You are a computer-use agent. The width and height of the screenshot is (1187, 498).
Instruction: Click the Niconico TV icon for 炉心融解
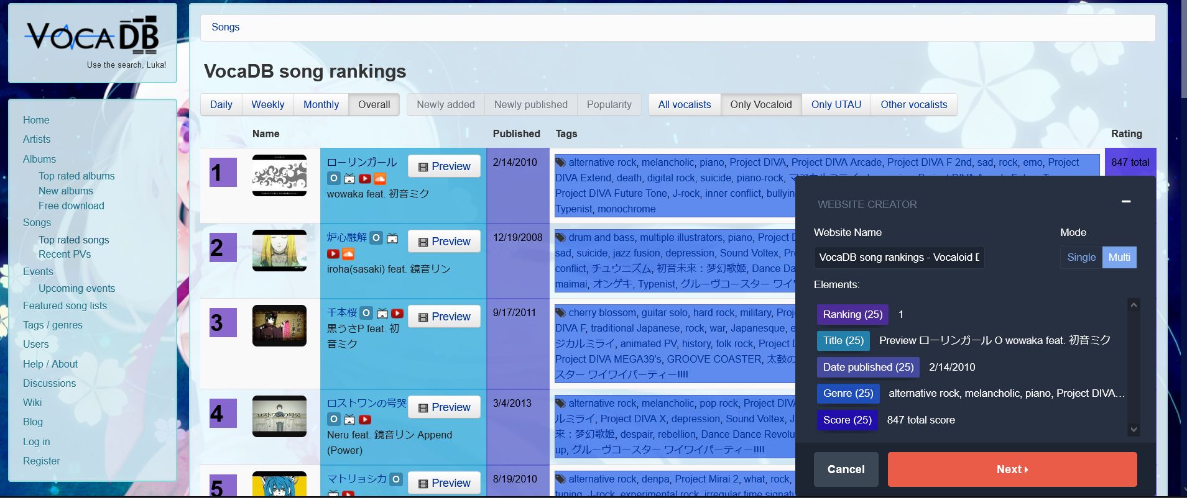[x=392, y=238]
